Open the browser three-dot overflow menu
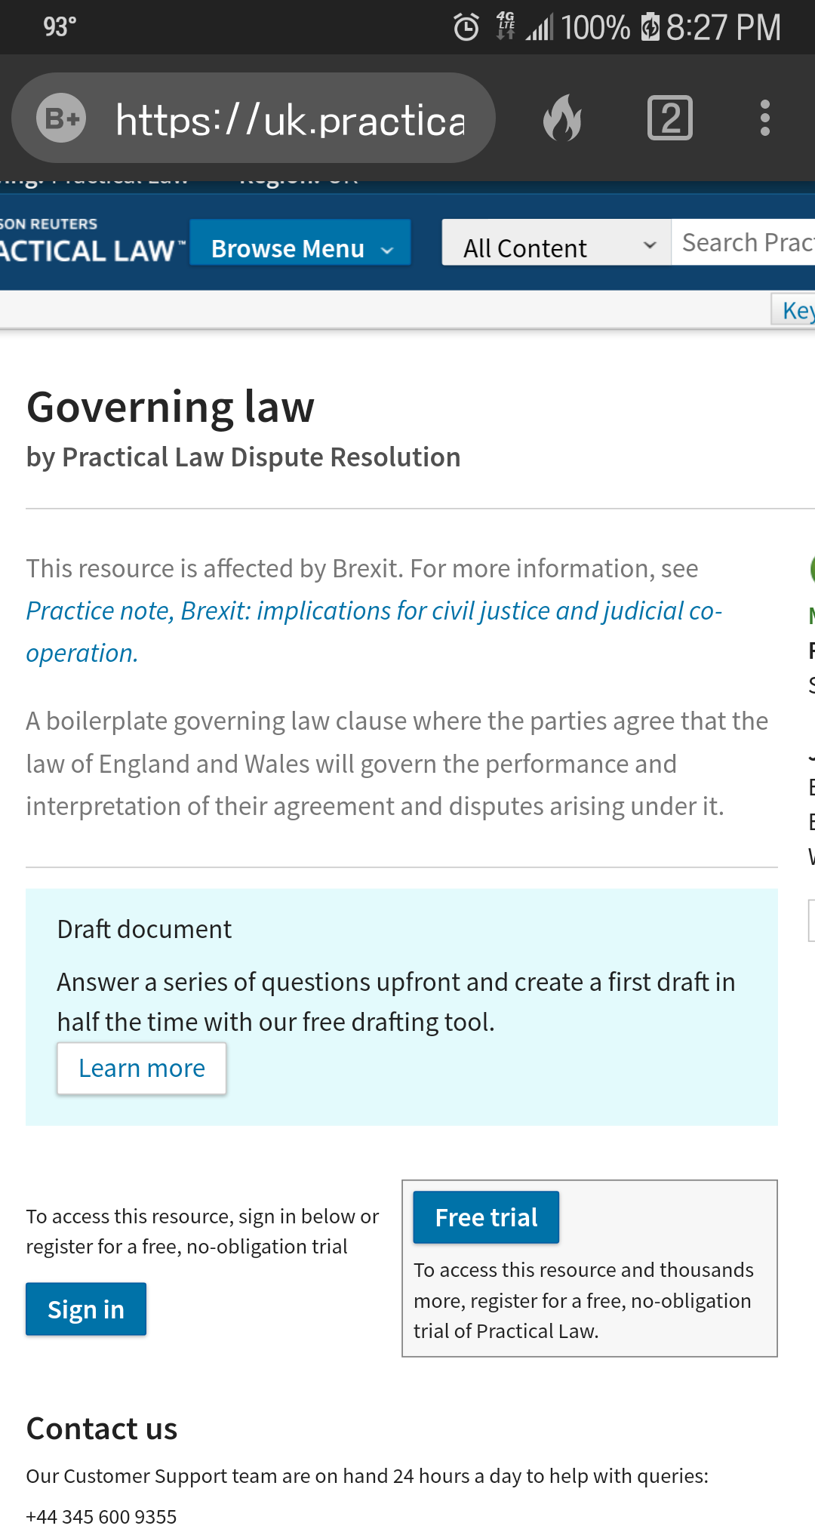 click(x=764, y=118)
